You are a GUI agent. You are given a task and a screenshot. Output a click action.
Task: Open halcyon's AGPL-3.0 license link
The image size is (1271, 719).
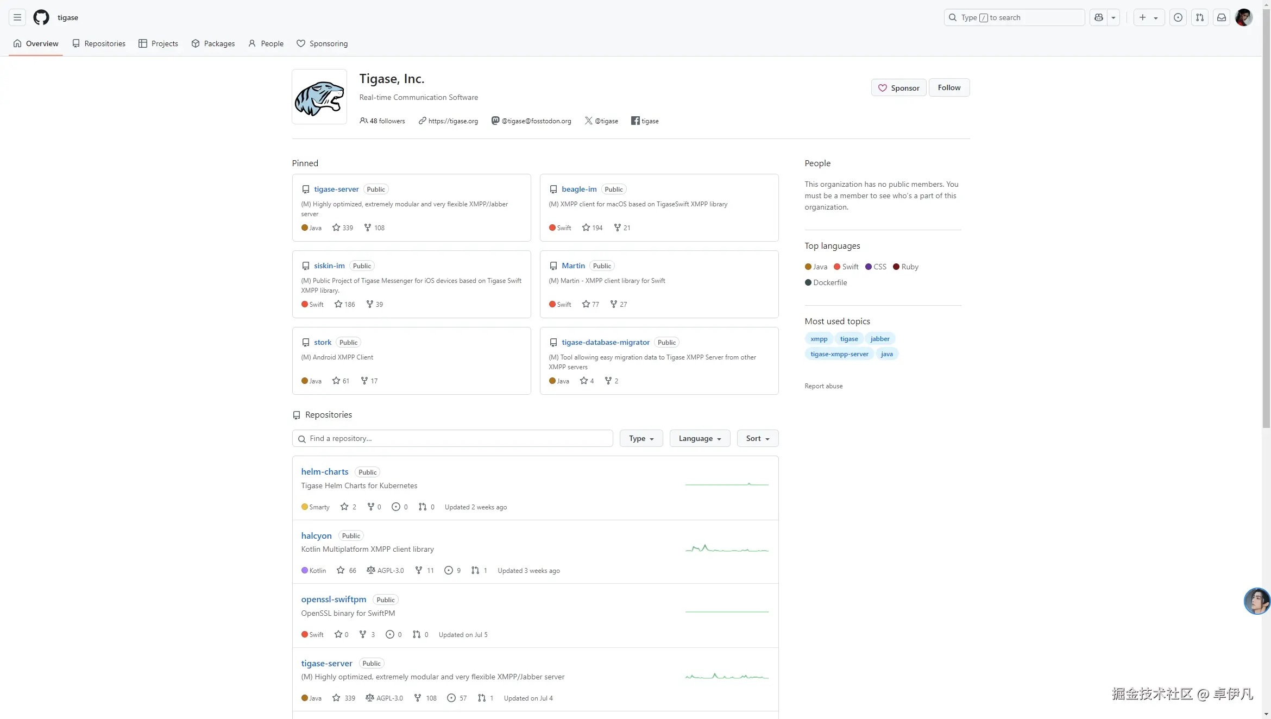(x=385, y=570)
